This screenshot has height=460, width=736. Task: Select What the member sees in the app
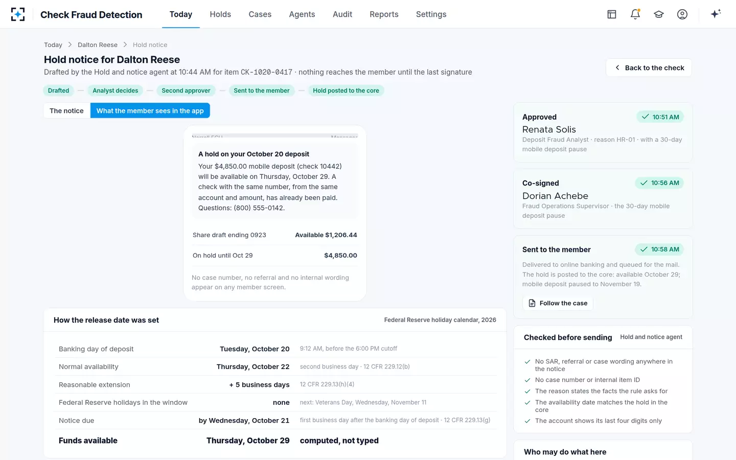(x=150, y=110)
